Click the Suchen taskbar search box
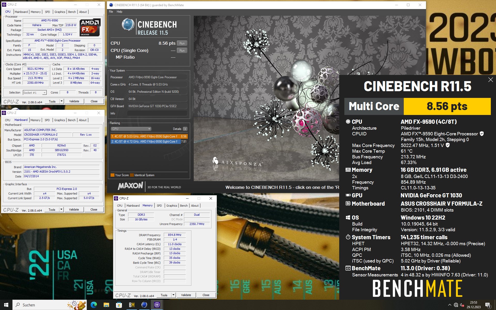Viewport: 496px width, 310px height. 50,305
